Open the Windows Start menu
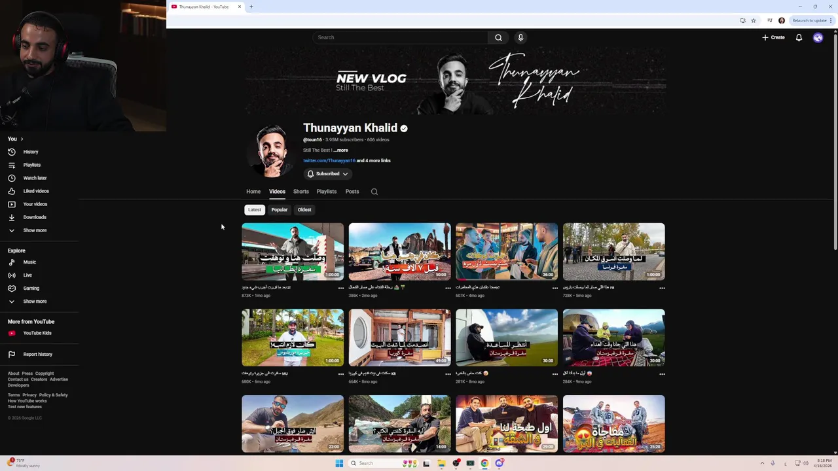This screenshot has height=471, width=838. tap(339, 463)
